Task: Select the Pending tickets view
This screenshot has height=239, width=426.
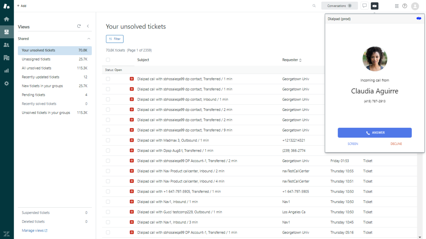Action: pos(55,95)
